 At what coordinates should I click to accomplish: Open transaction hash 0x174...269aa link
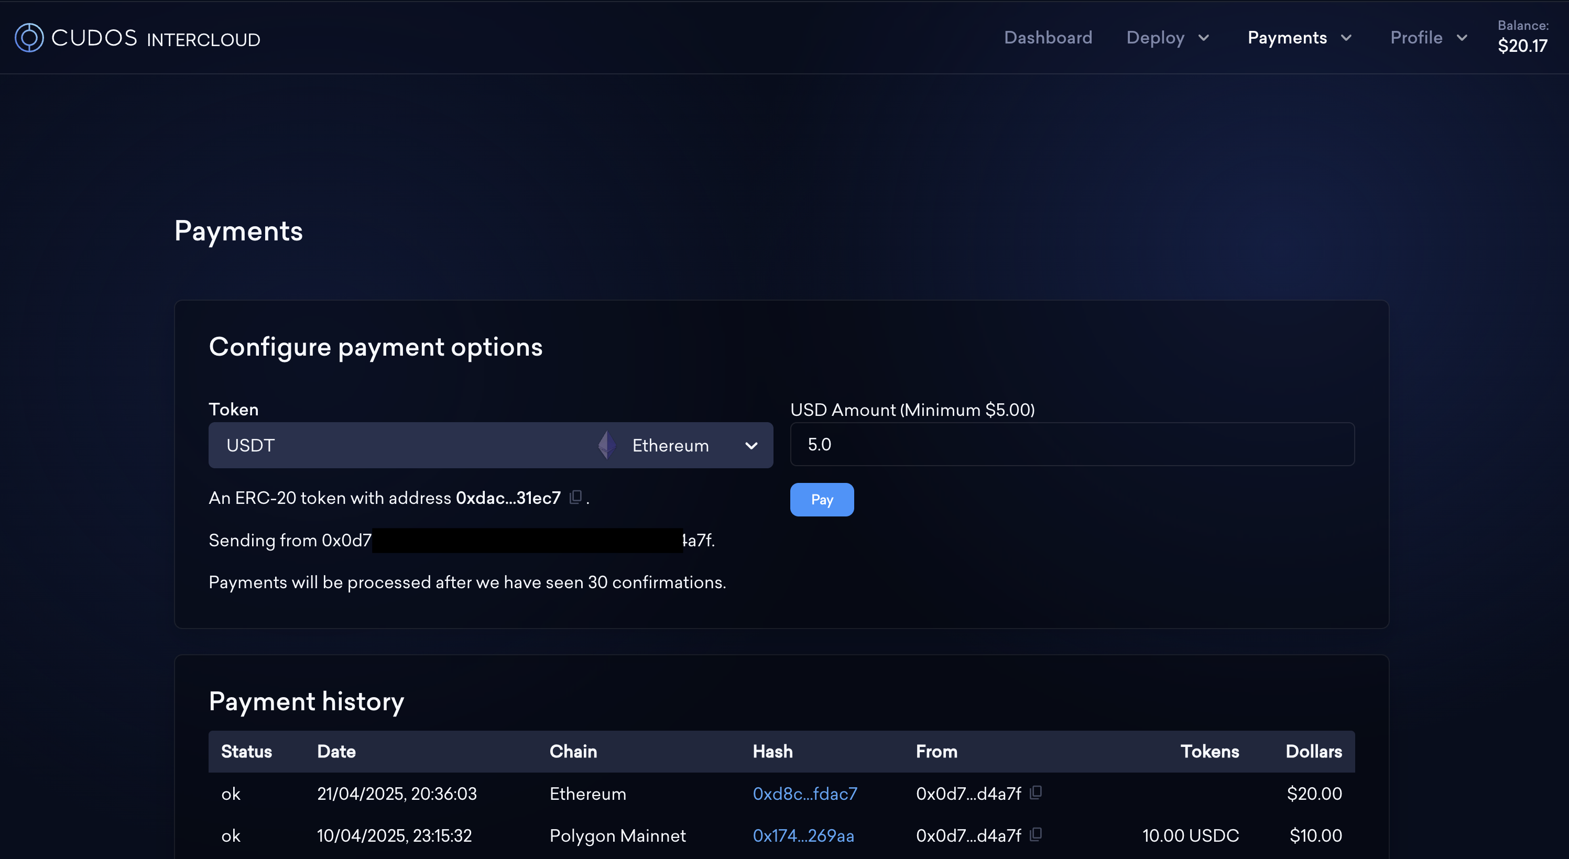803,835
